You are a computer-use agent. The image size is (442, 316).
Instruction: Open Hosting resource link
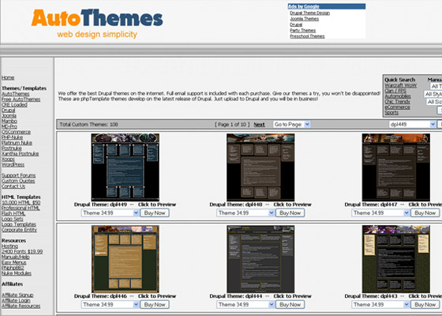tap(9, 246)
